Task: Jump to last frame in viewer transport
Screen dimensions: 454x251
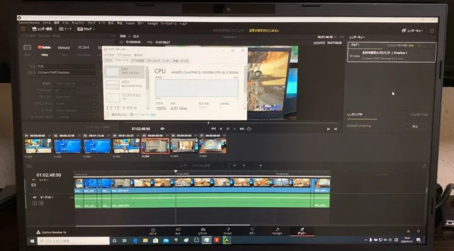Action: [242, 129]
